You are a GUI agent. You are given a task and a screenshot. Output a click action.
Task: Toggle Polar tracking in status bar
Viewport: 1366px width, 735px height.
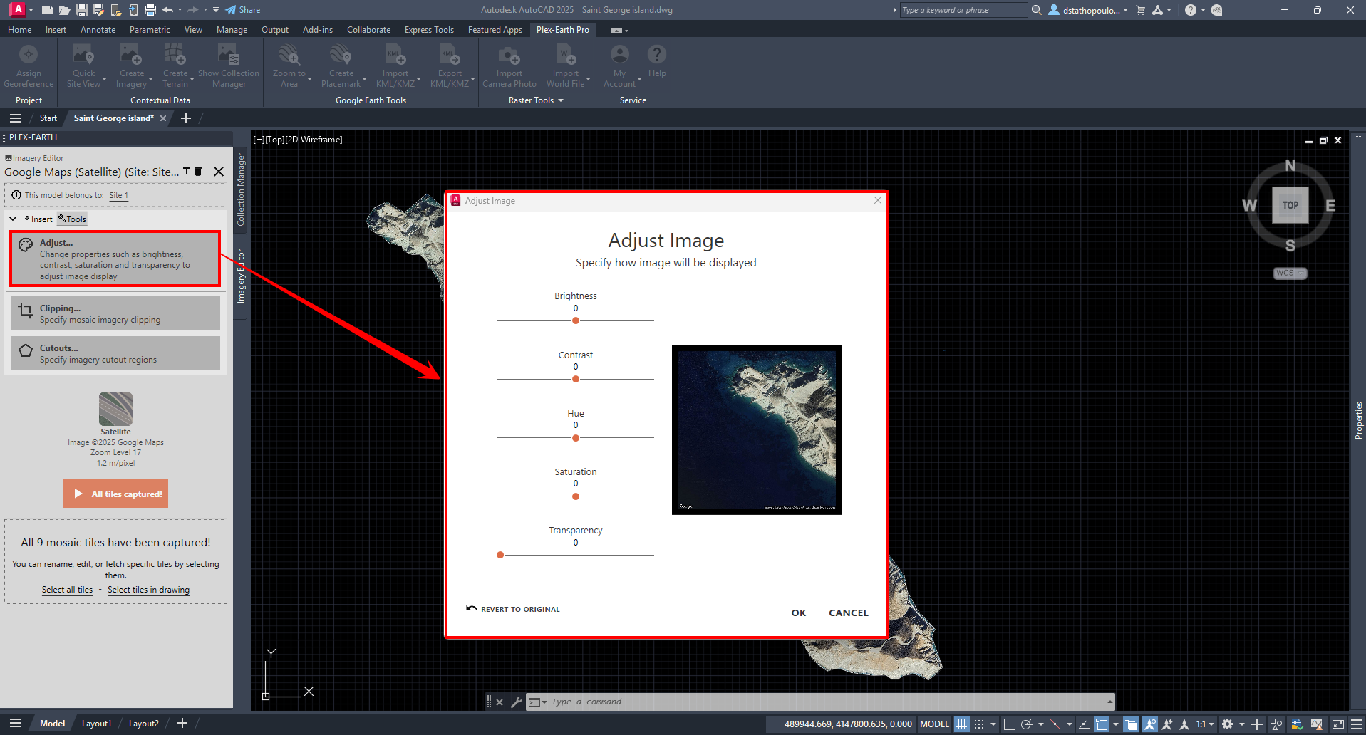pyautogui.click(x=1026, y=724)
